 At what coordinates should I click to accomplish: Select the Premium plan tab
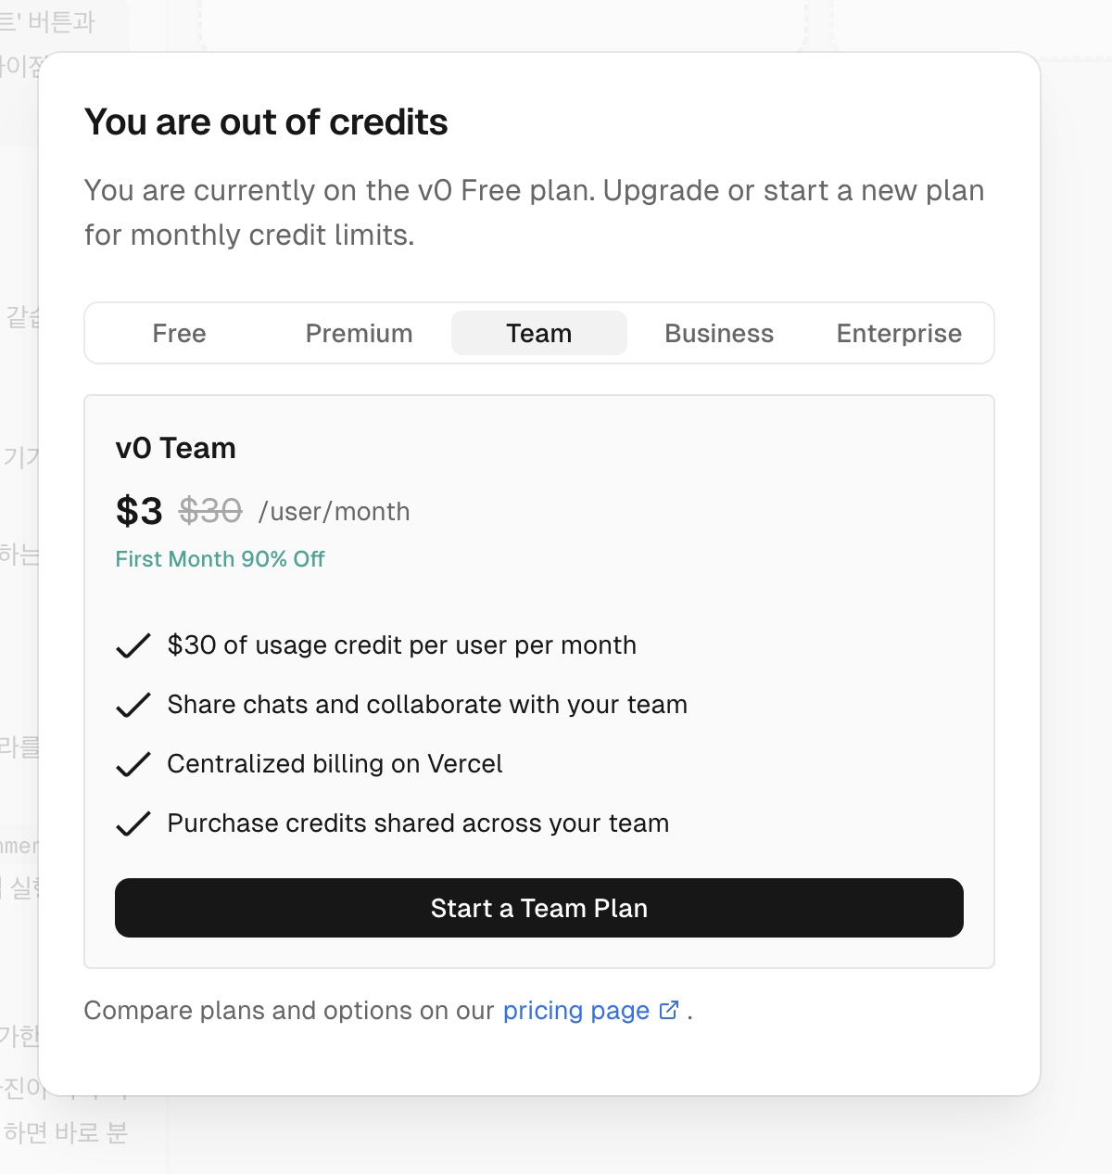(359, 334)
